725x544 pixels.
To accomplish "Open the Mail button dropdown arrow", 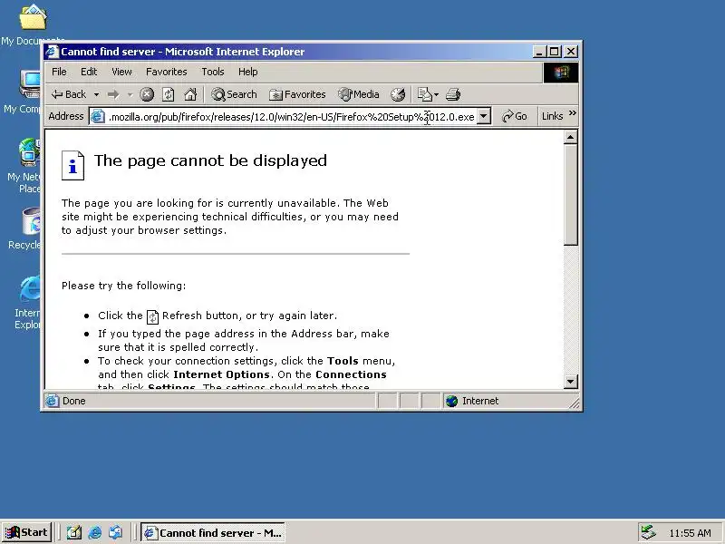I will [x=436, y=95].
